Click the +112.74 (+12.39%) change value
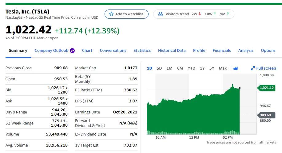The width and height of the screenshot is (282, 153). click(x=87, y=31)
